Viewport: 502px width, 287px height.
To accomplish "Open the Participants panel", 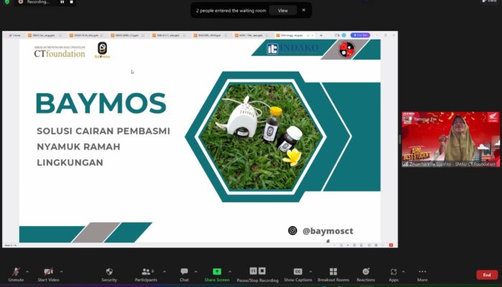I will (146, 274).
